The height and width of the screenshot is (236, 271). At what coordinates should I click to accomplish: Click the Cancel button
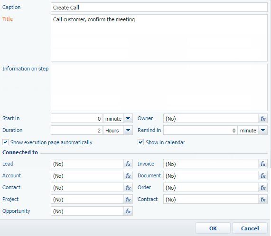[x=250, y=228]
